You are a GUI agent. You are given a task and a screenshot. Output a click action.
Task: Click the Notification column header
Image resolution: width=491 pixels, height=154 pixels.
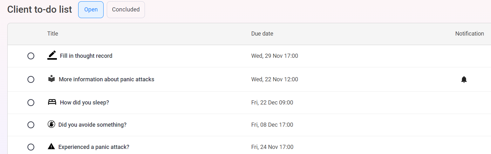(x=470, y=34)
